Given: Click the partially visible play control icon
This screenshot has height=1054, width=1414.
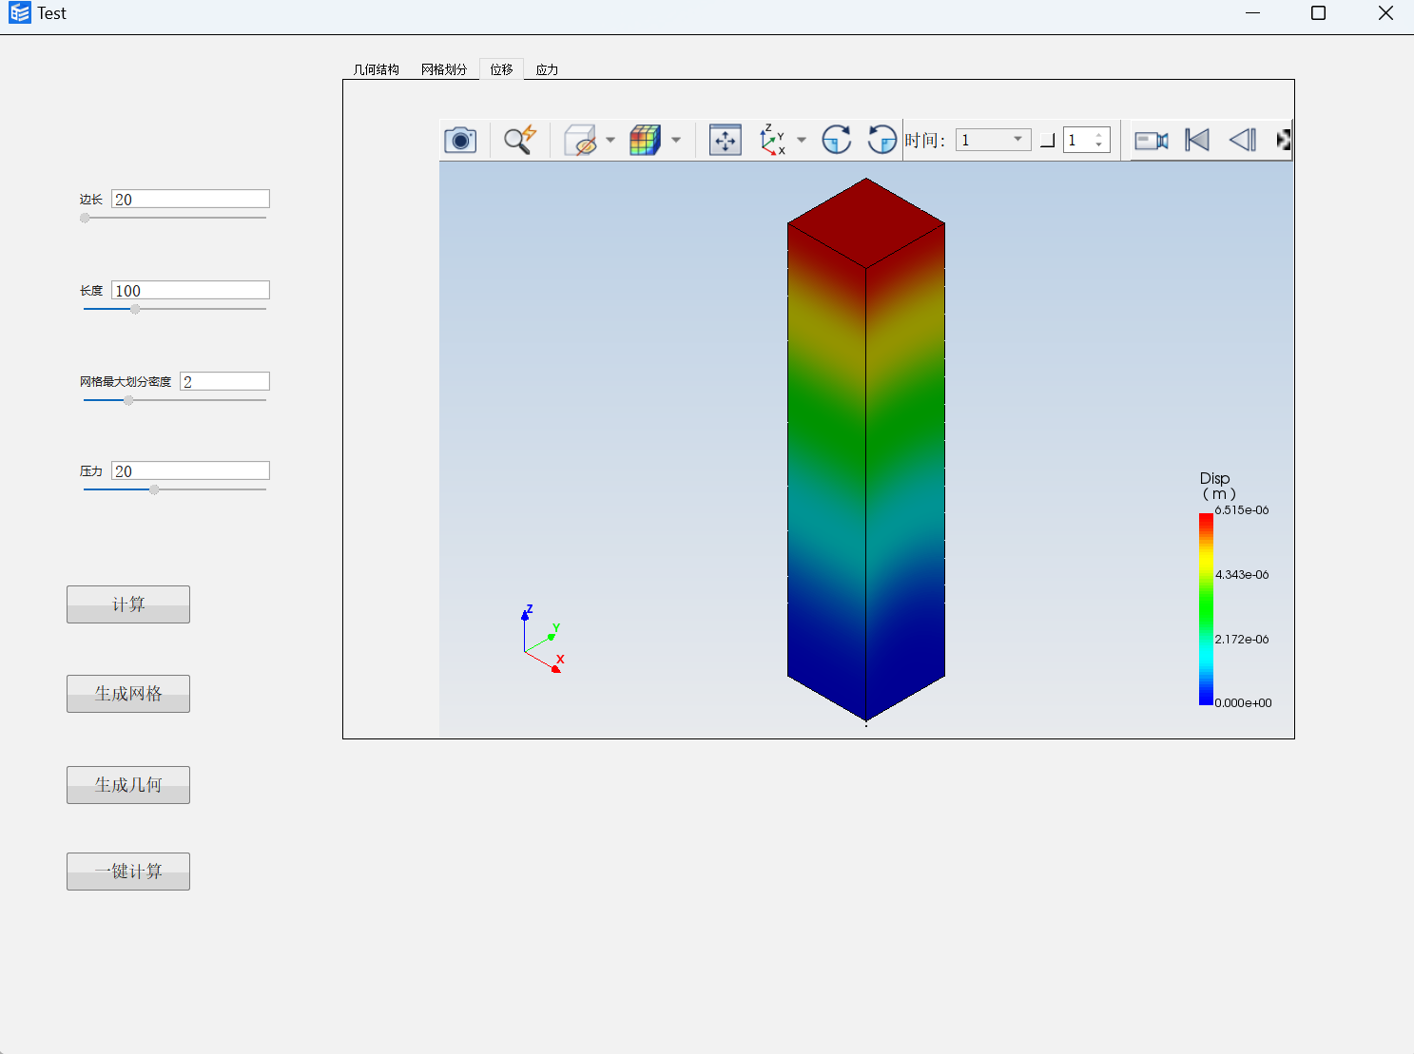Looking at the screenshot, I should [1284, 141].
